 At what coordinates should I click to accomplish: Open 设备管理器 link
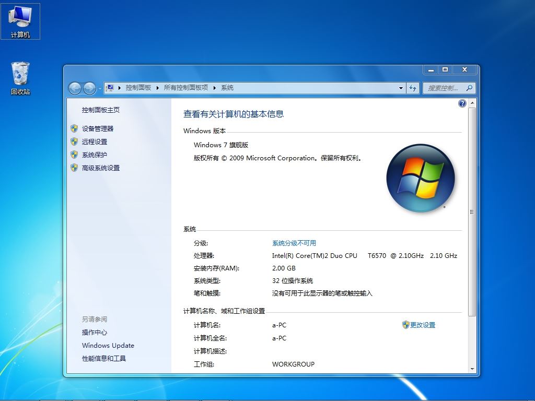click(x=98, y=128)
